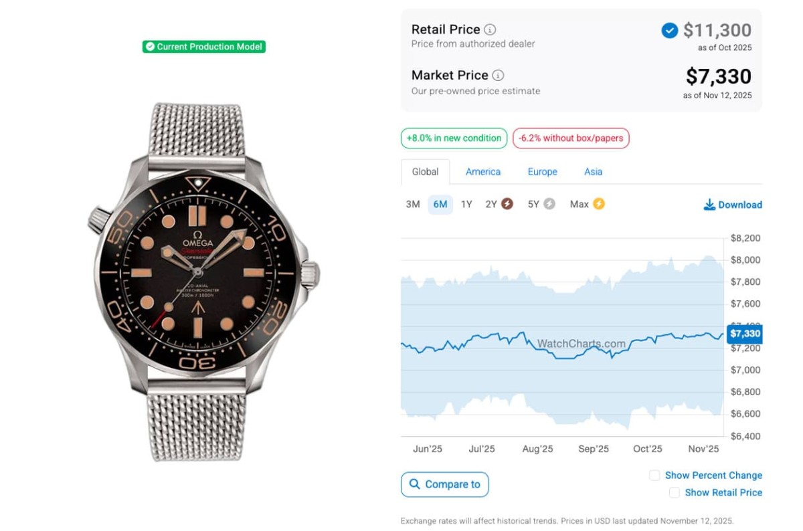
Task: Select the 3M time range
Action: (413, 204)
